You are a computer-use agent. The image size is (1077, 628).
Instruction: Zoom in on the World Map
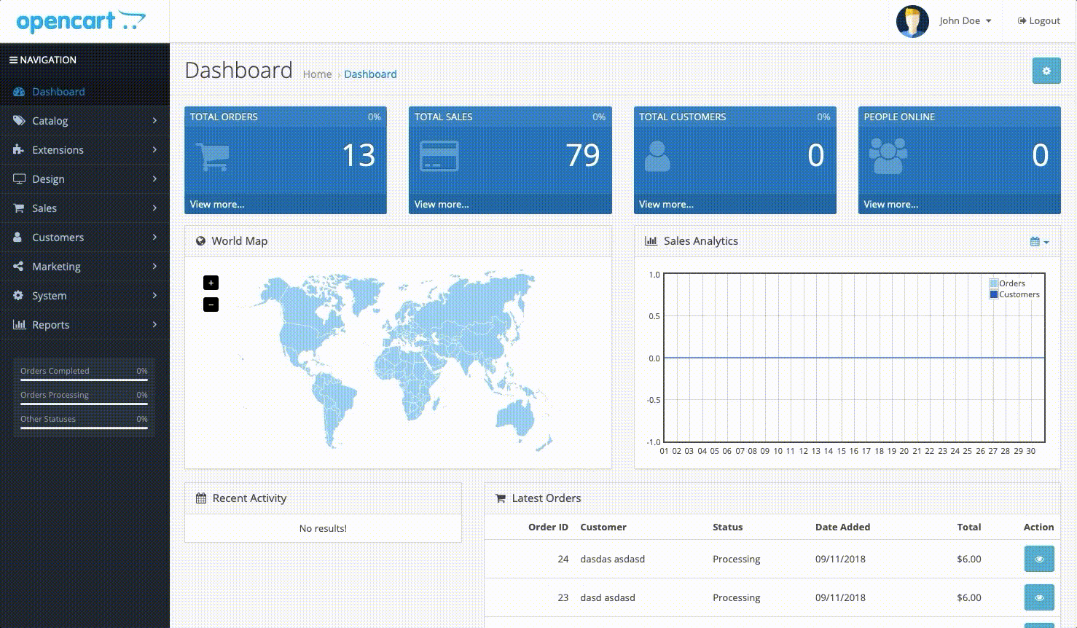click(x=211, y=283)
